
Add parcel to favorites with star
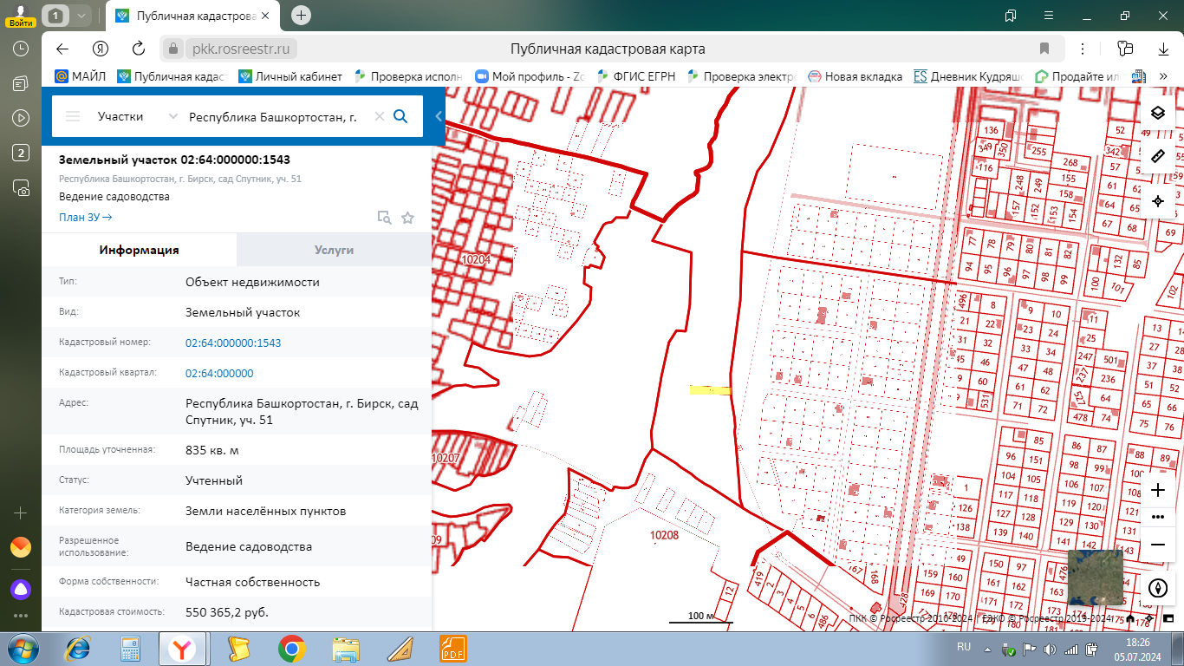point(407,218)
